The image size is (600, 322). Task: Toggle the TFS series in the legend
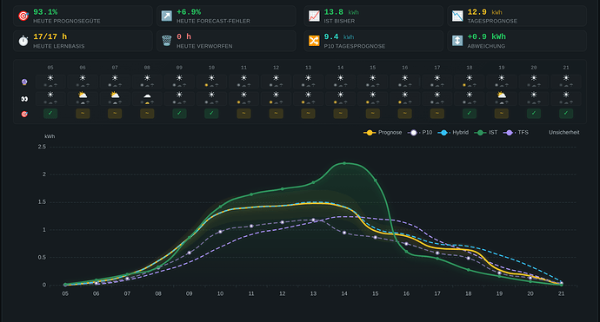(516, 133)
